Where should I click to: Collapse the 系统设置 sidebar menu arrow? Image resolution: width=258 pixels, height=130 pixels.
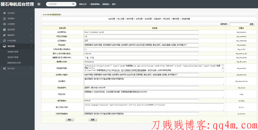pyautogui.click(x=31, y=46)
